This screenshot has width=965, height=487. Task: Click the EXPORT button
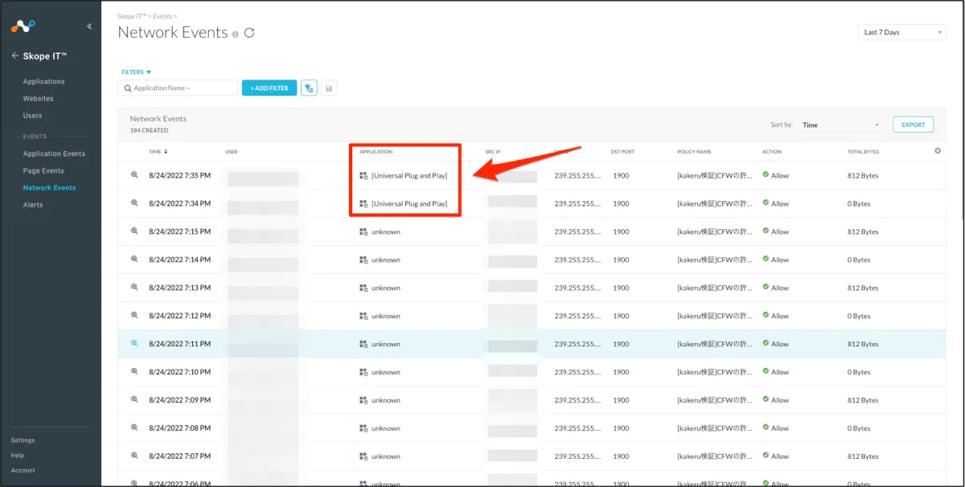click(x=913, y=125)
